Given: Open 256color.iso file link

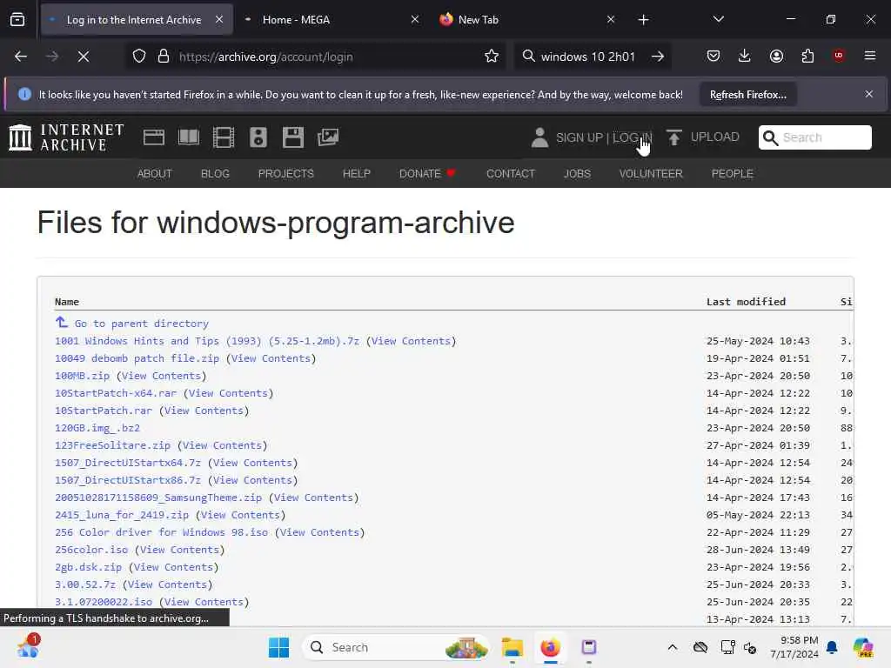Looking at the screenshot, I should 91,550.
